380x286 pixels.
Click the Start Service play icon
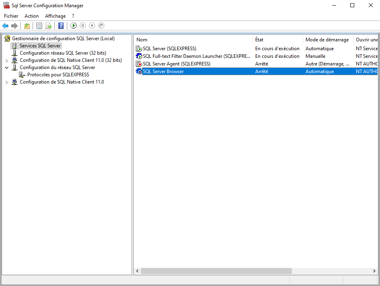[73, 26]
